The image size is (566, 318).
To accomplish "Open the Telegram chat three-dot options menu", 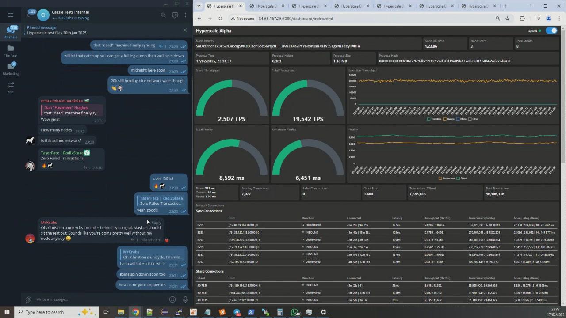I will (185, 15).
